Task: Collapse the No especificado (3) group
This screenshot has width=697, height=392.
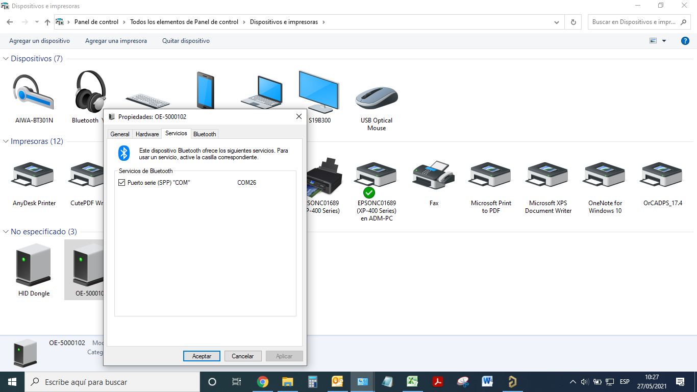Action: (6, 232)
